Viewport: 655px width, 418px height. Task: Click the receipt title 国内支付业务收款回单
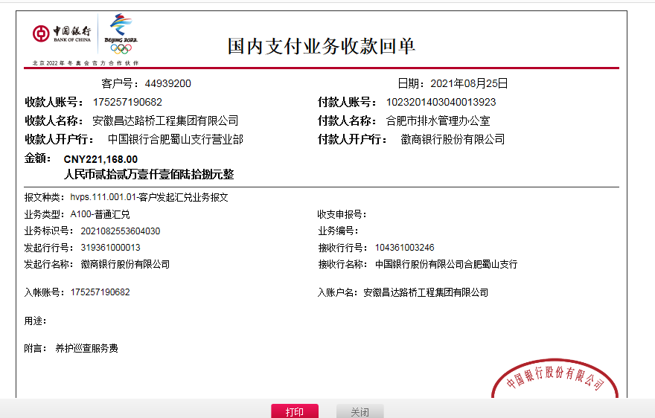pyautogui.click(x=321, y=46)
